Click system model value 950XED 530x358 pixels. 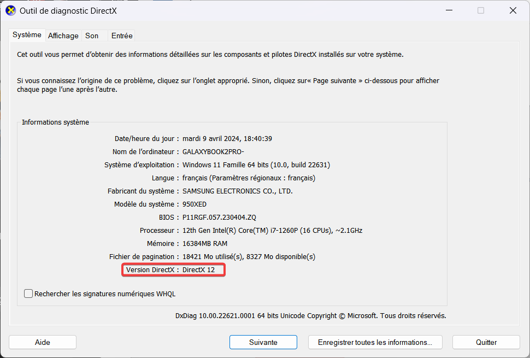pos(195,204)
